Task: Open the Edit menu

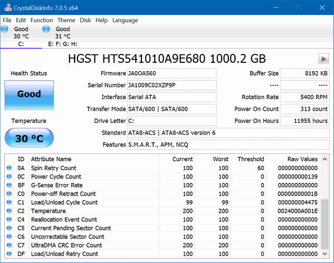Action: [x=21, y=20]
